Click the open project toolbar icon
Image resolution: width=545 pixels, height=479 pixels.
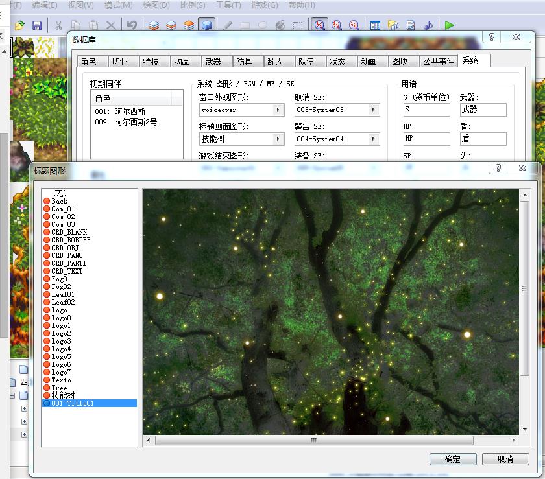(19, 25)
